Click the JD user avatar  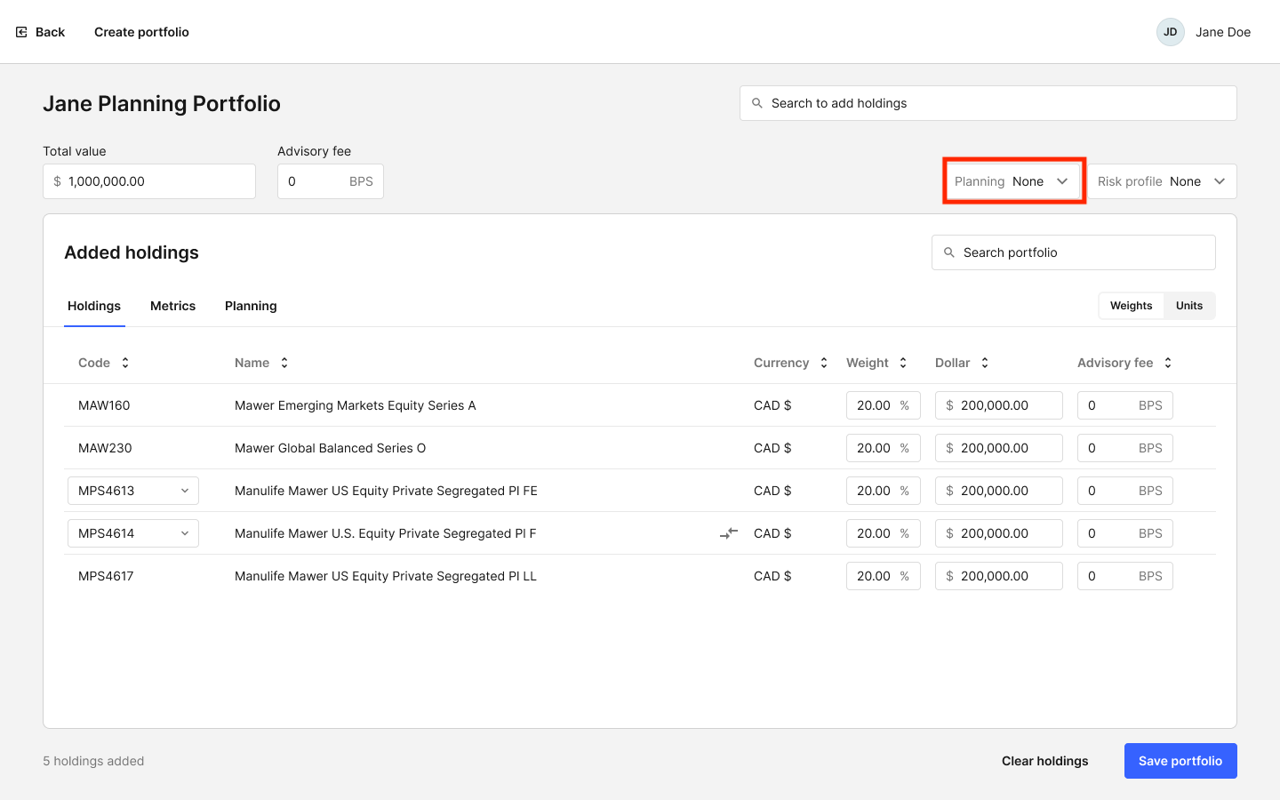point(1171,32)
